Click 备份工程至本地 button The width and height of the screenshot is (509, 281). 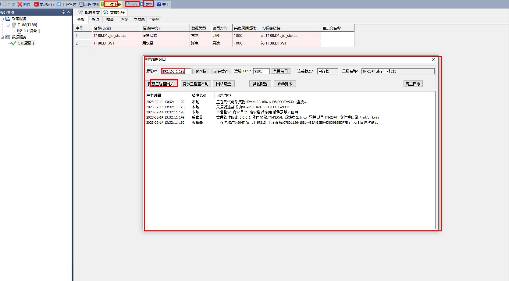pos(196,84)
